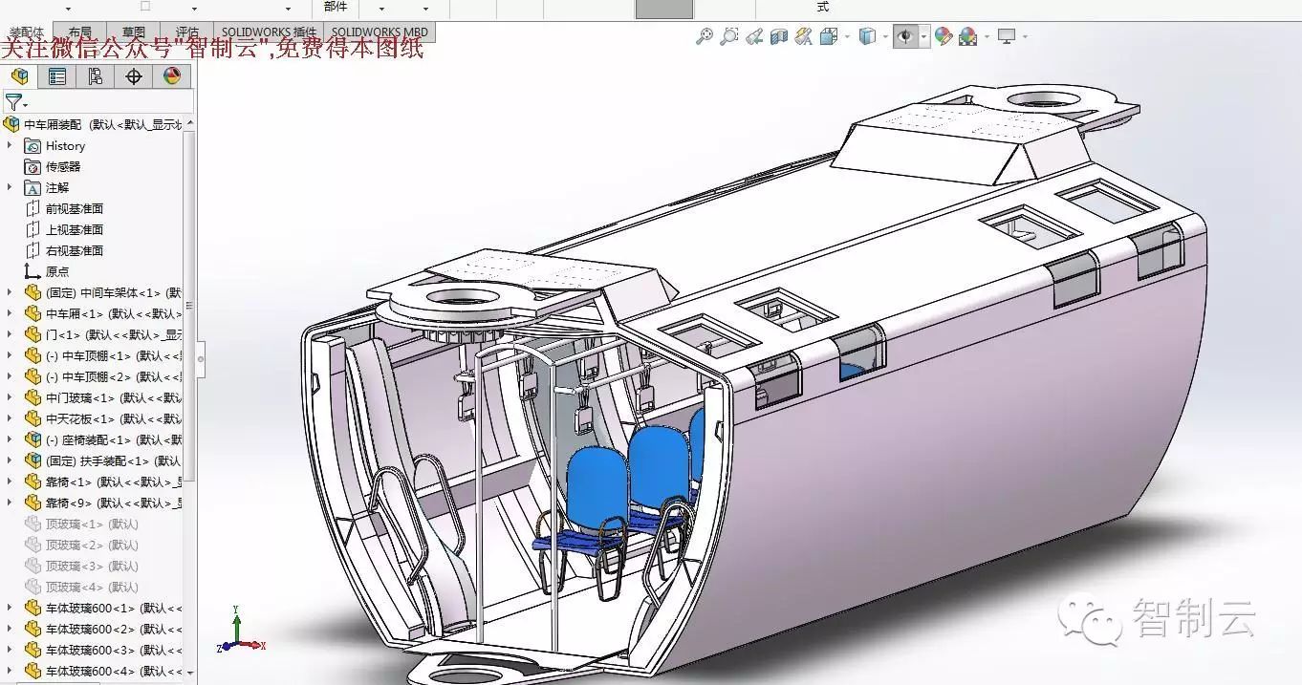Click the tree filter text field
This screenshot has height=685, width=1302.
pyautogui.click(x=111, y=102)
